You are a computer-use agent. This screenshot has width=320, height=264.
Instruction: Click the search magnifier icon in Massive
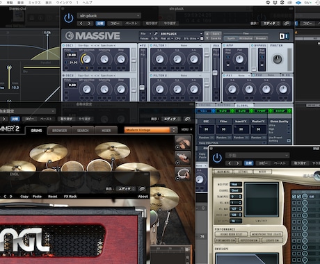click(156, 33)
